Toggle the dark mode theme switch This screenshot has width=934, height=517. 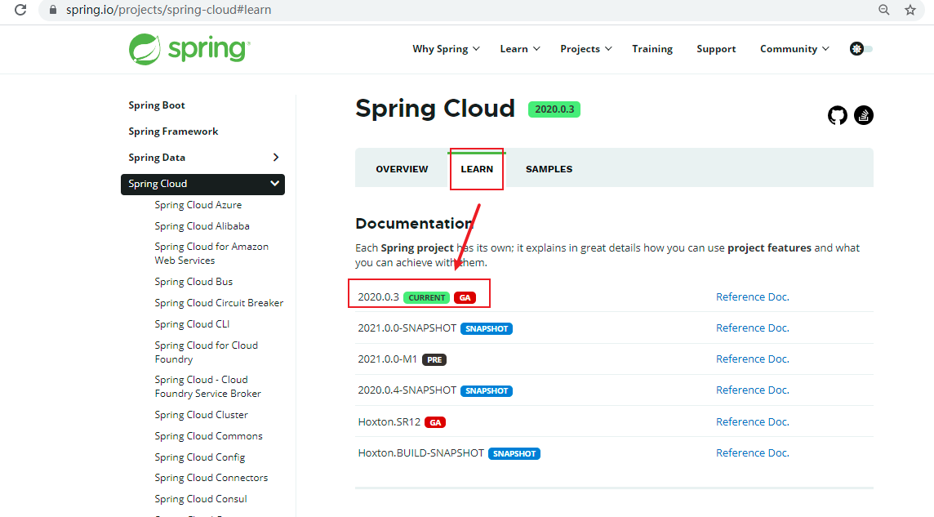point(861,49)
